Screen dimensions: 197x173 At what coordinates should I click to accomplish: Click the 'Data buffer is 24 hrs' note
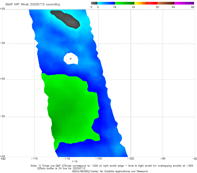point(61,168)
